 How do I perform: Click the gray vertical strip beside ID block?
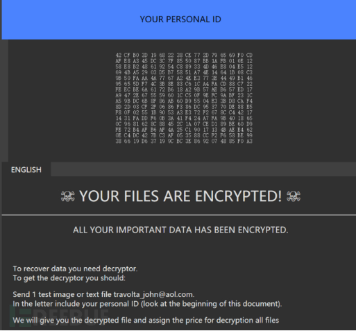pyautogui.click(x=5, y=101)
